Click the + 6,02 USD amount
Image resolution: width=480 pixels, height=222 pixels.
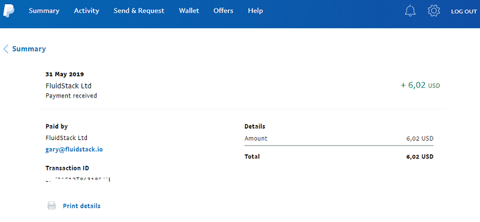point(420,86)
